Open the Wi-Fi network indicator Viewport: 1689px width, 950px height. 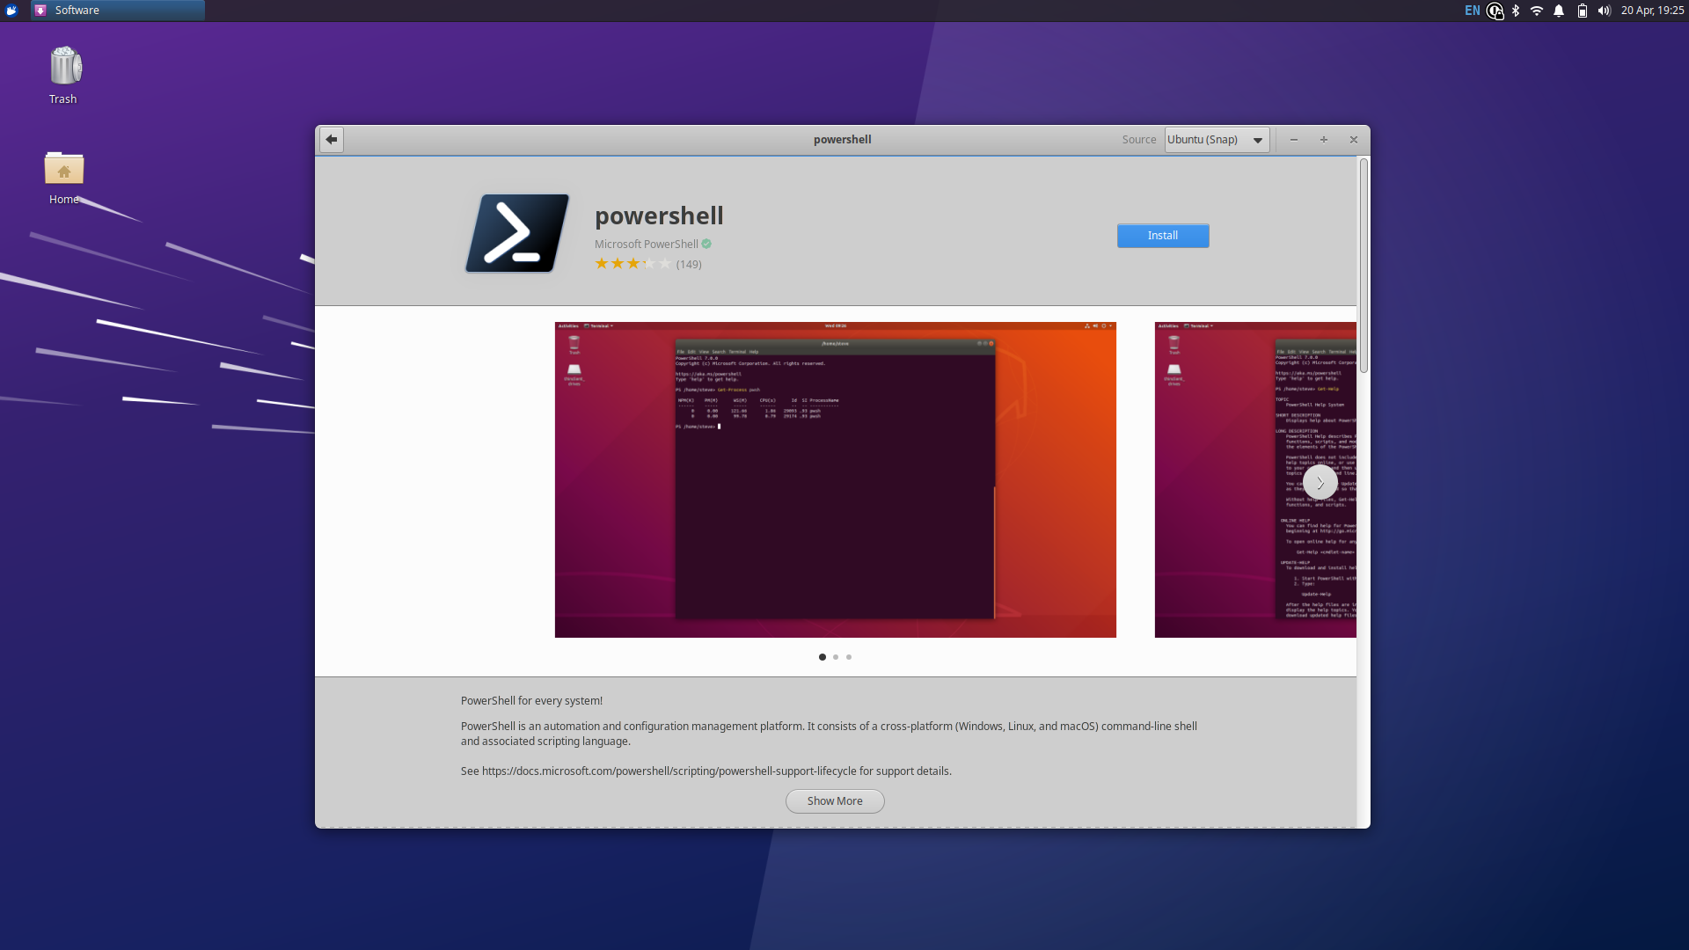pyautogui.click(x=1537, y=11)
